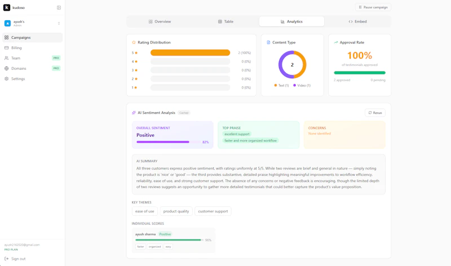The image size is (451, 266).
Task: Click the '0 pending' label
Action: pos(378,80)
